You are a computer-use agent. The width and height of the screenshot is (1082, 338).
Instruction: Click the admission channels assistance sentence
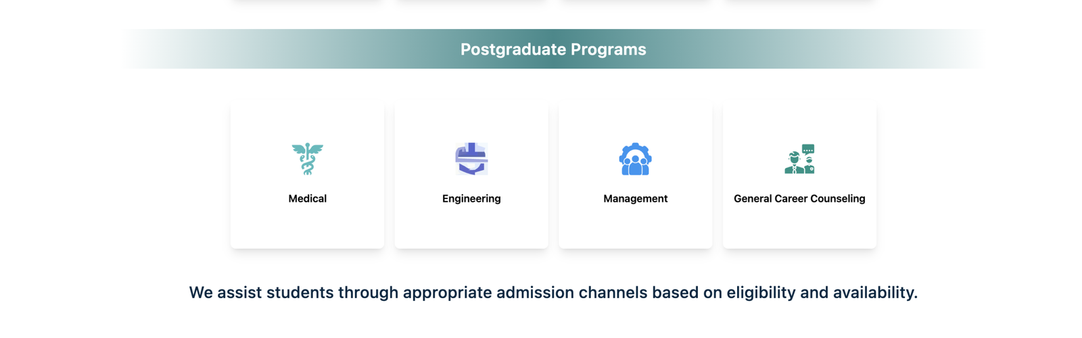(x=553, y=293)
